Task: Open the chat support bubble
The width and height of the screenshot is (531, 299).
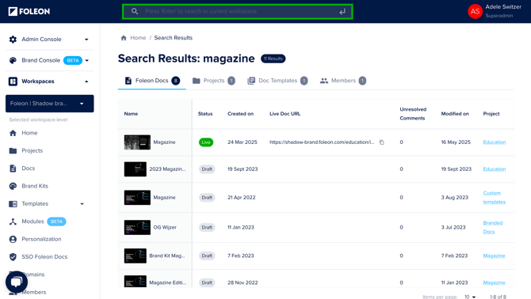Action: (17, 282)
